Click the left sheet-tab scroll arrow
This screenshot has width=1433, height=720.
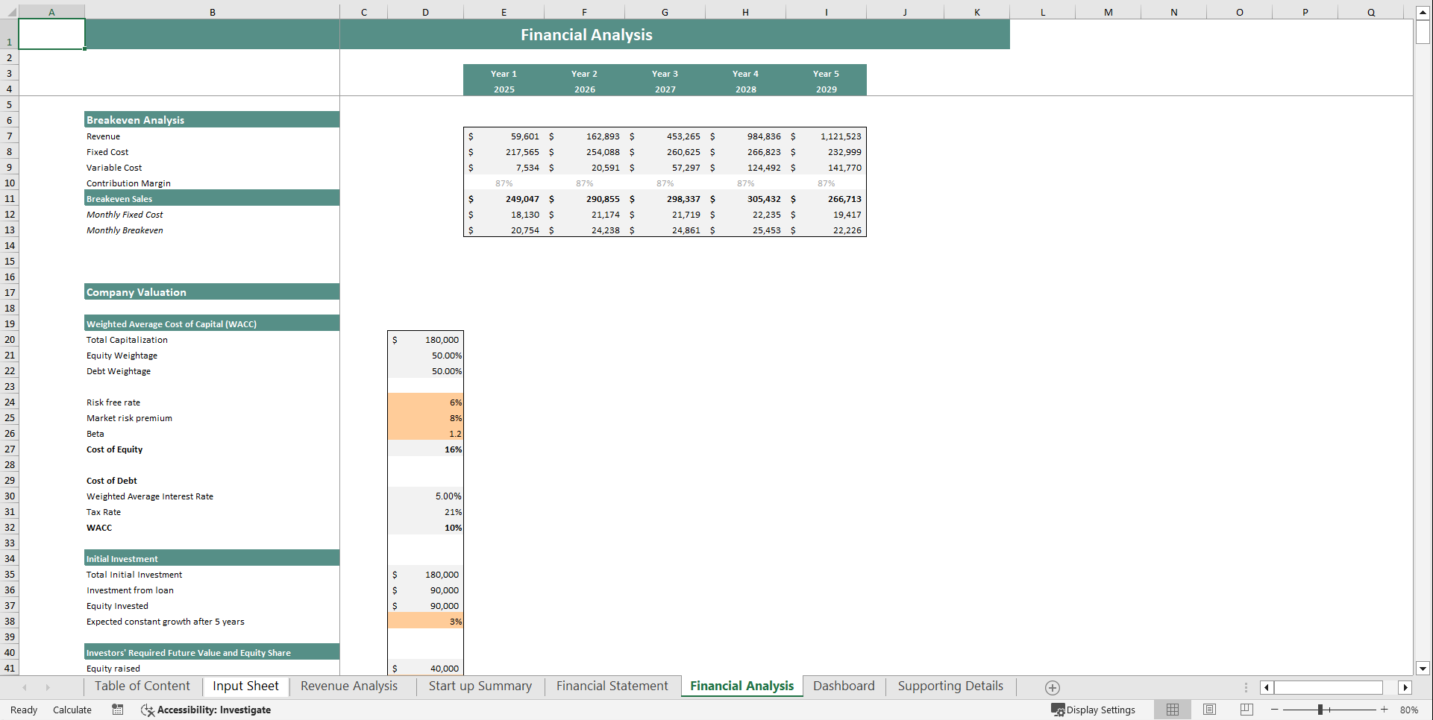(x=25, y=686)
